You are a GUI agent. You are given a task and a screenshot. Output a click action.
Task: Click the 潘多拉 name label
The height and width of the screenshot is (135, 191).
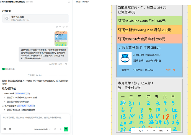point(125,70)
